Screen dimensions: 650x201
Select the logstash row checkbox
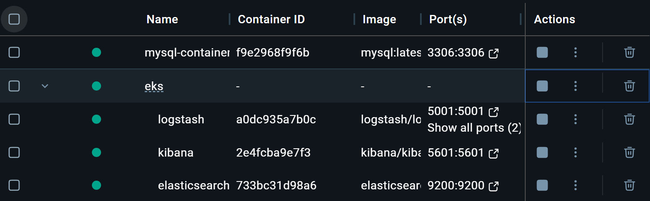pos(14,119)
